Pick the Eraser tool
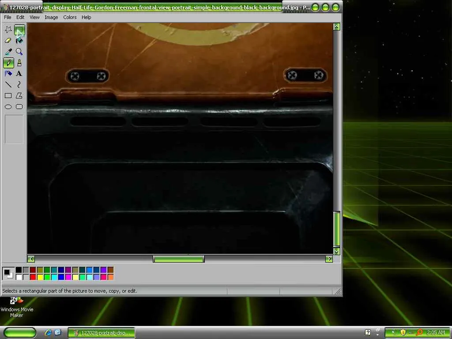Screen dimensions: 452x339 click(8, 41)
